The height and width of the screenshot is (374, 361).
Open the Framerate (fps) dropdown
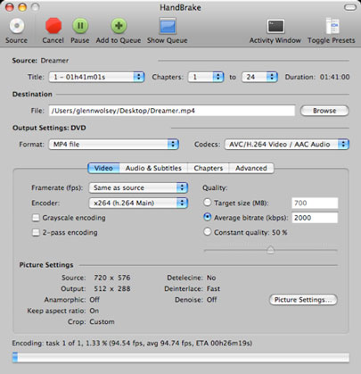point(138,187)
